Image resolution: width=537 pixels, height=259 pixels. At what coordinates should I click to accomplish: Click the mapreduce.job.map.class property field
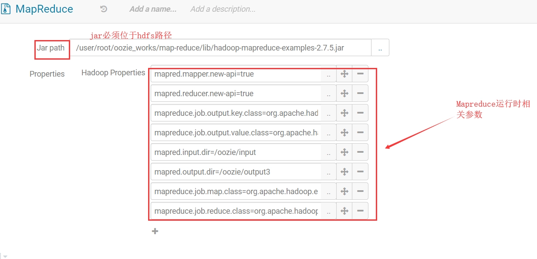click(x=236, y=191)
